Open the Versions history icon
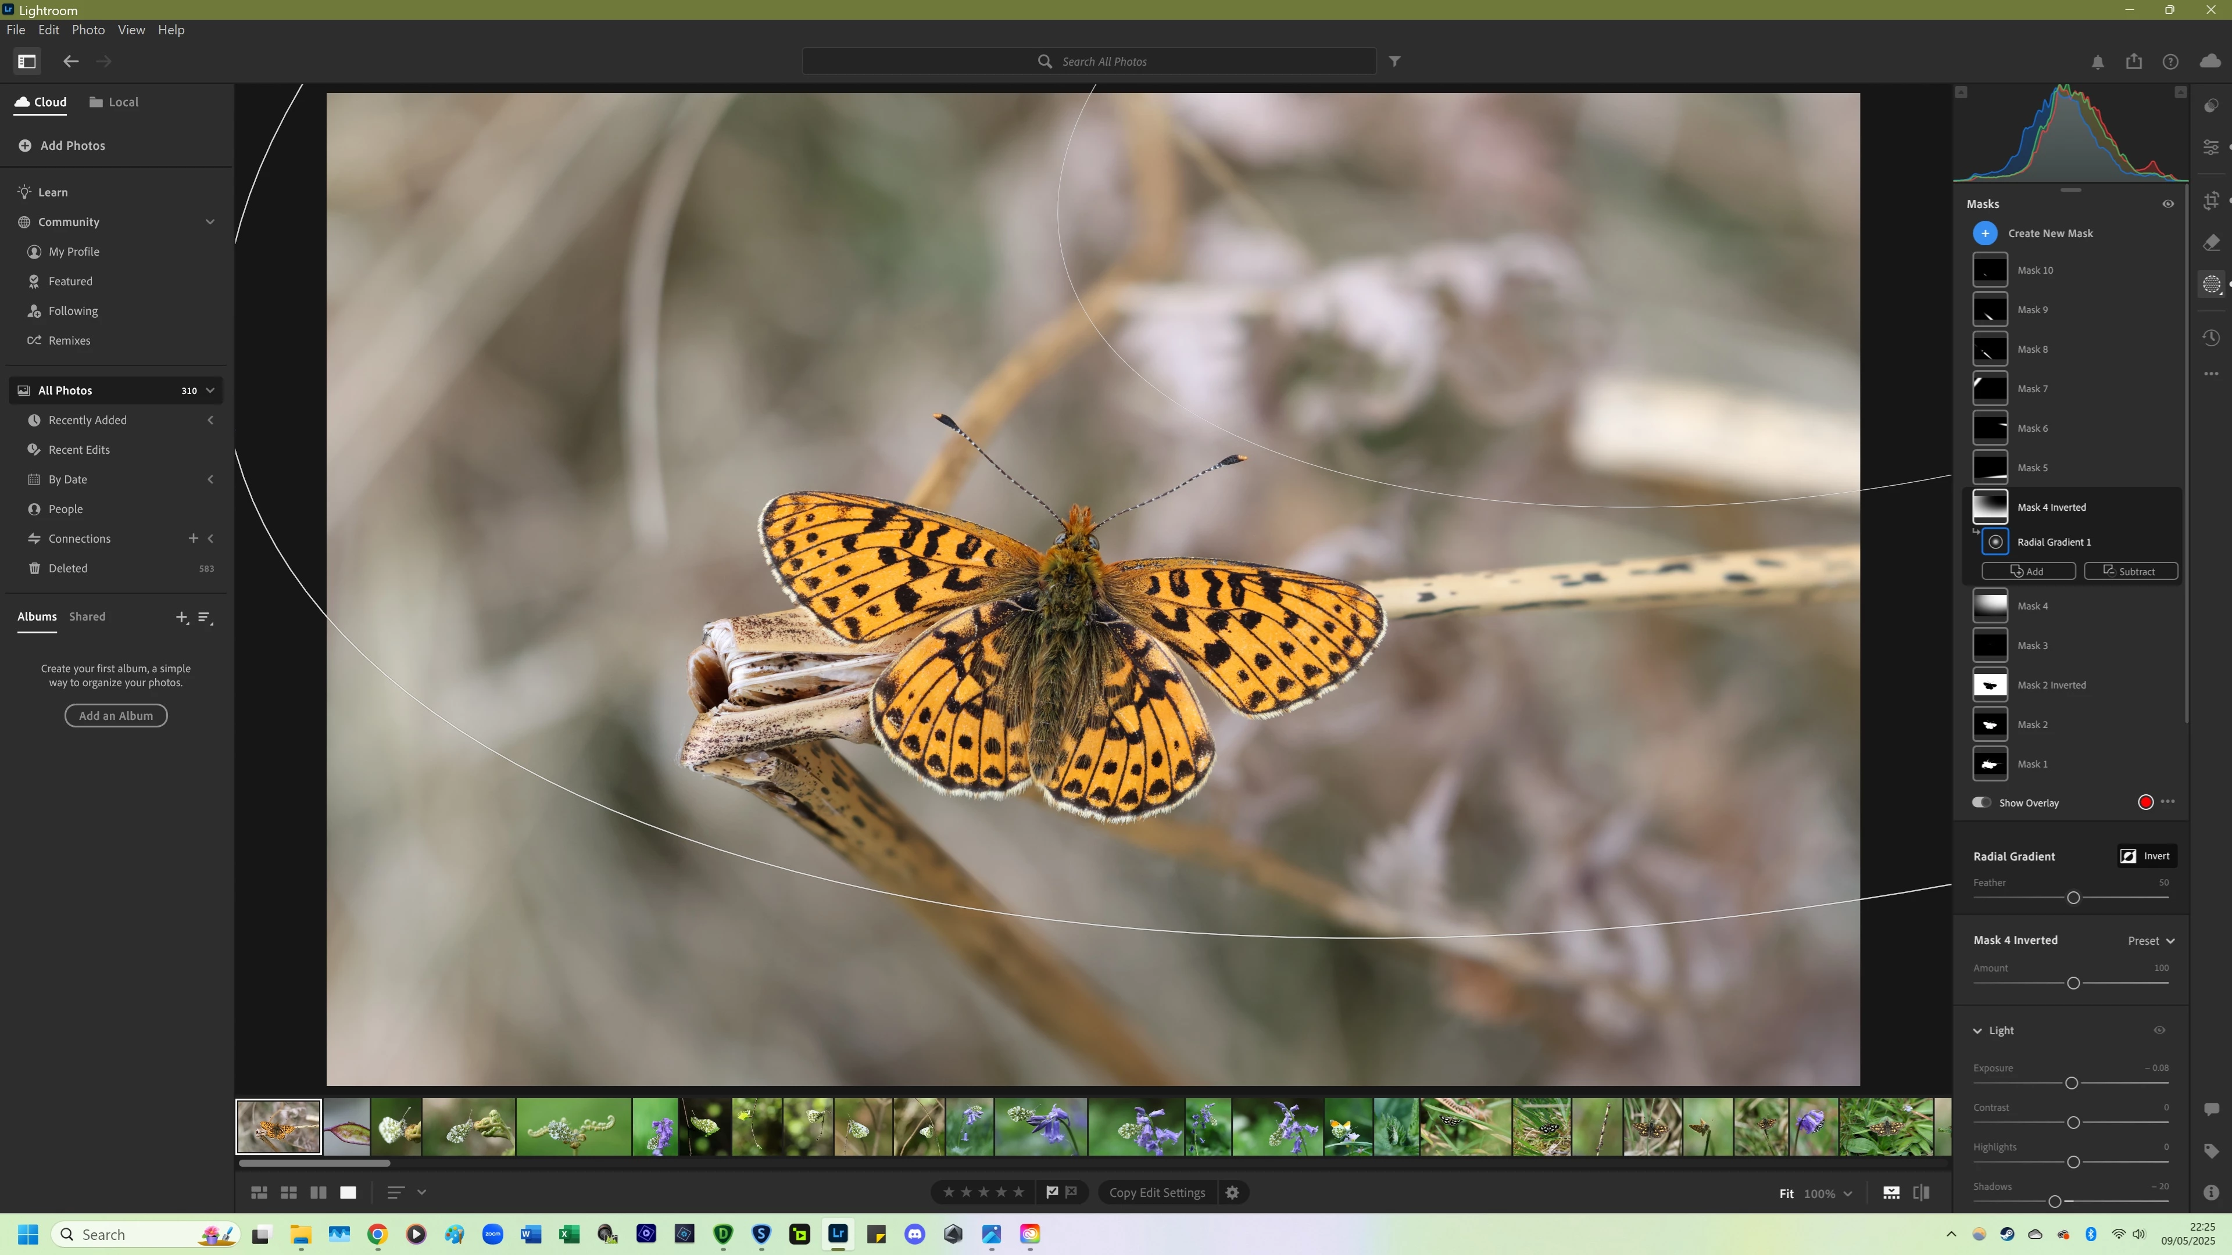 pyautogui.click(x=2211, y=338)
